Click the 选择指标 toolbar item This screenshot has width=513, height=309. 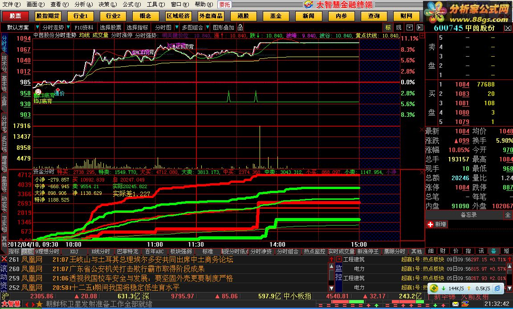tap(137, 28)
